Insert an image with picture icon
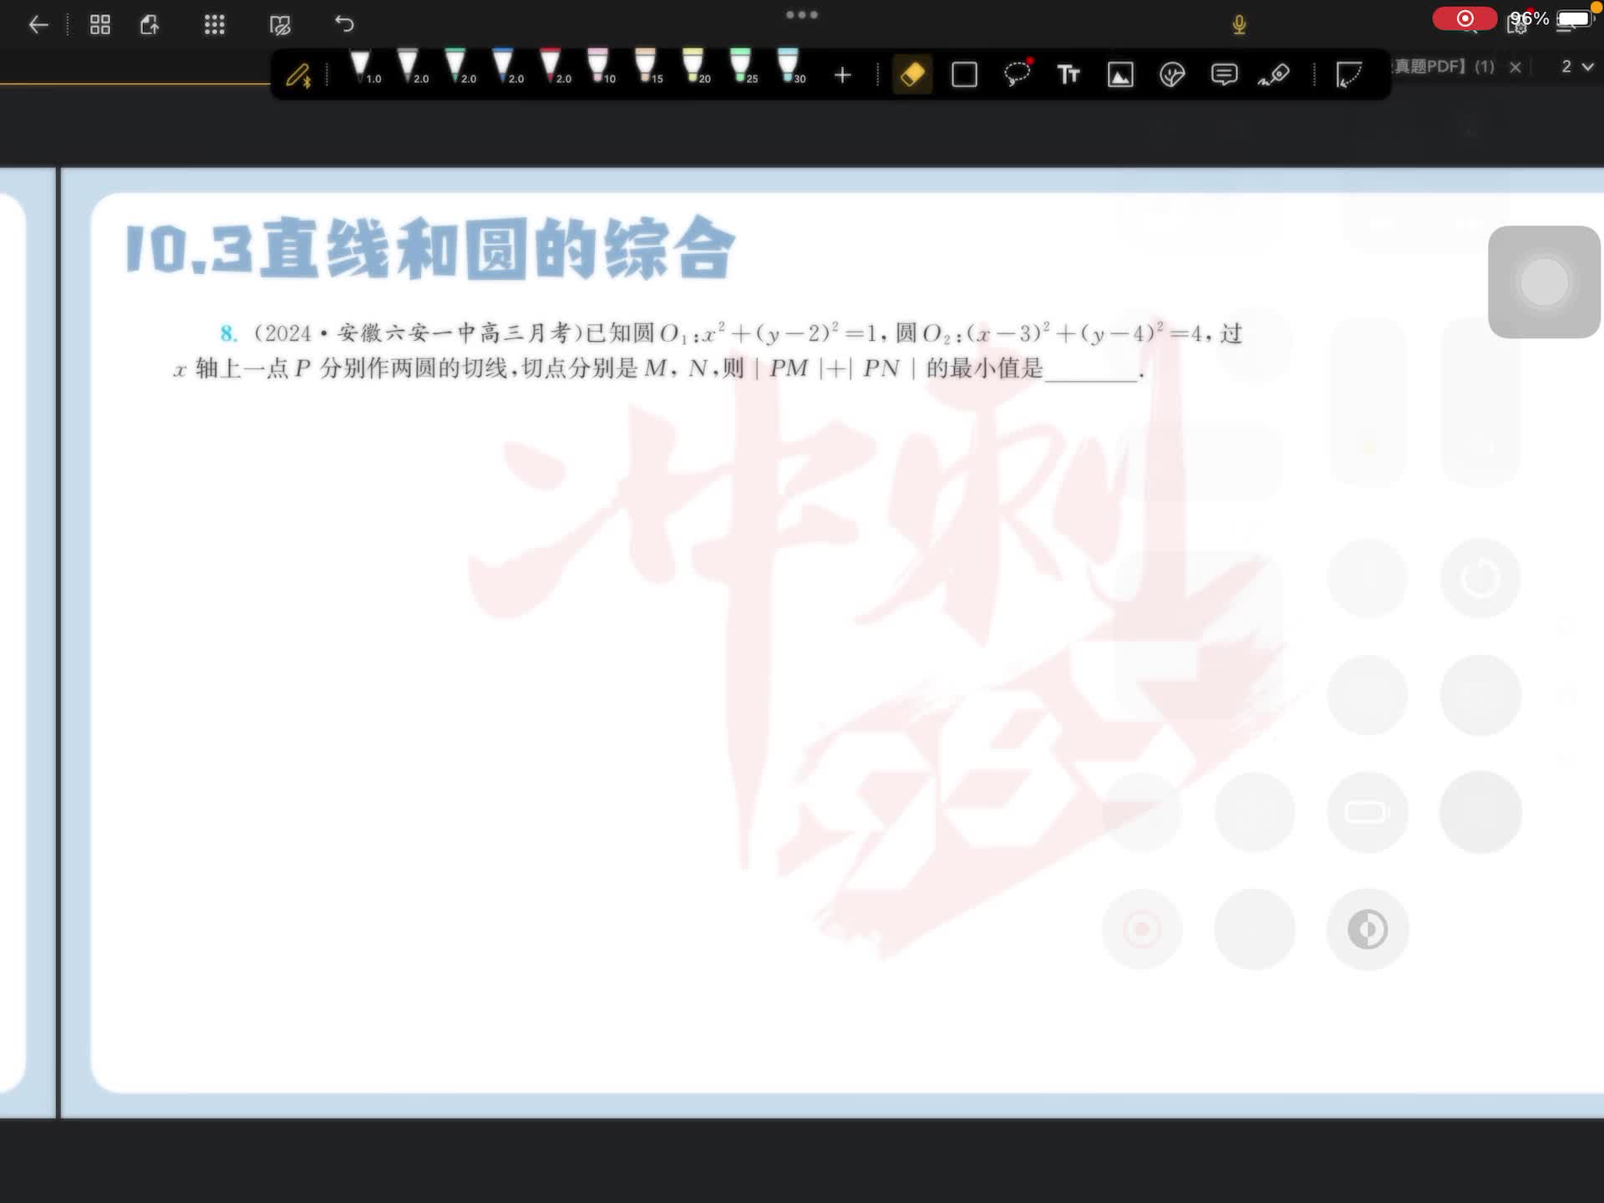This screenshot has height=1203, width=1604. coord(1120,74)
